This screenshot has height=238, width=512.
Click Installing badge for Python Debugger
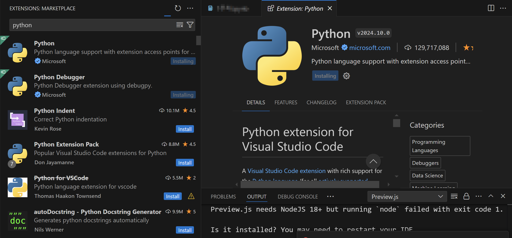pos(183,95)
